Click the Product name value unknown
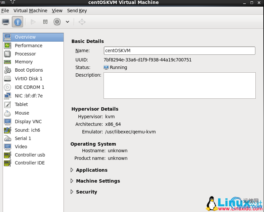 (x=117, y=158)
